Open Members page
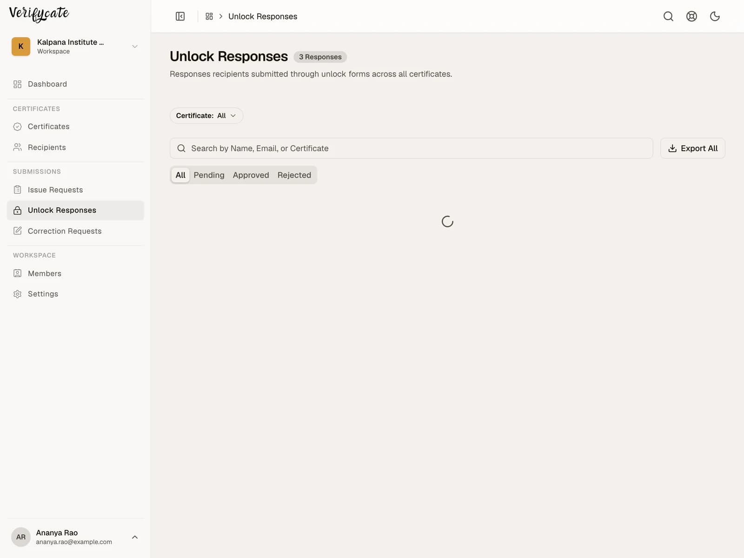 [x=75, y=273]
